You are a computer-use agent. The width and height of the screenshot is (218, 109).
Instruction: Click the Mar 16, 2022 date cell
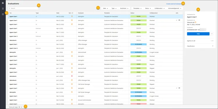60,96
